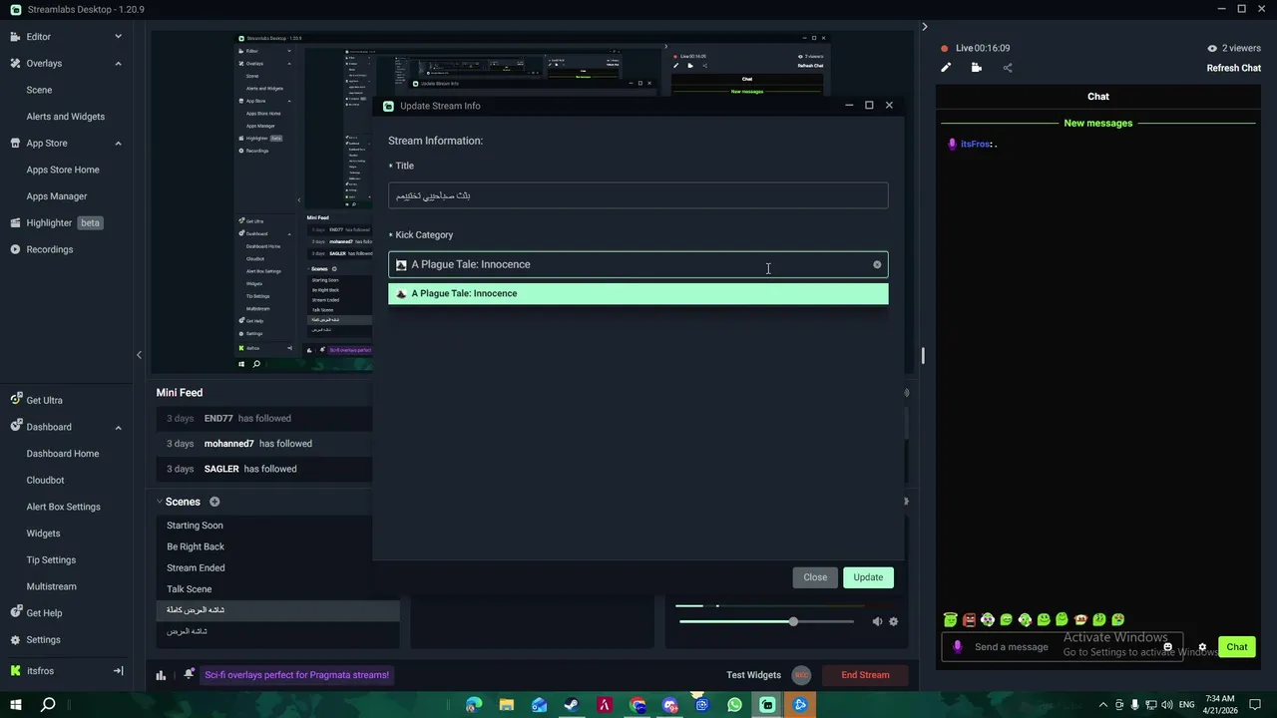Collapse the left sidebar with the arrow handle
1277x718 pixels.
point(139,355)
